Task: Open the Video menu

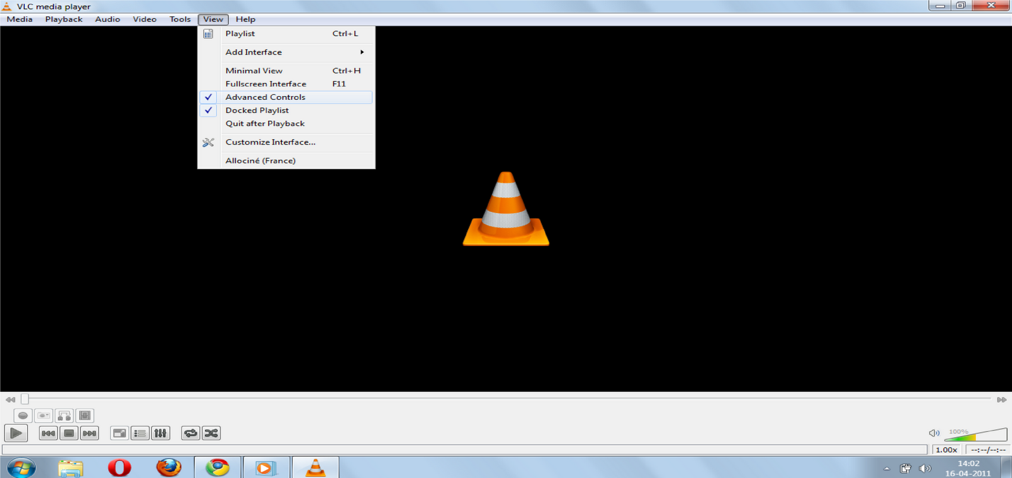Action: pyautogui.click(x=145, y=19)
